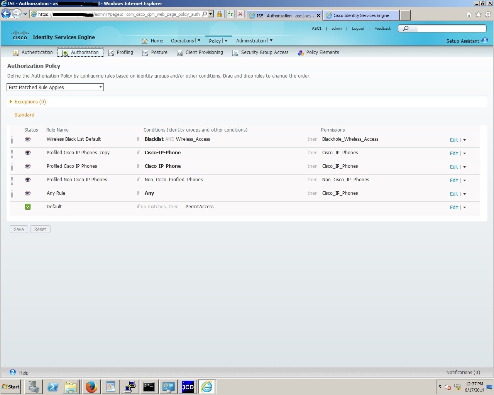Click the Setup Assistant link
Screen dimensions: 494x395
tap(463, 41)
